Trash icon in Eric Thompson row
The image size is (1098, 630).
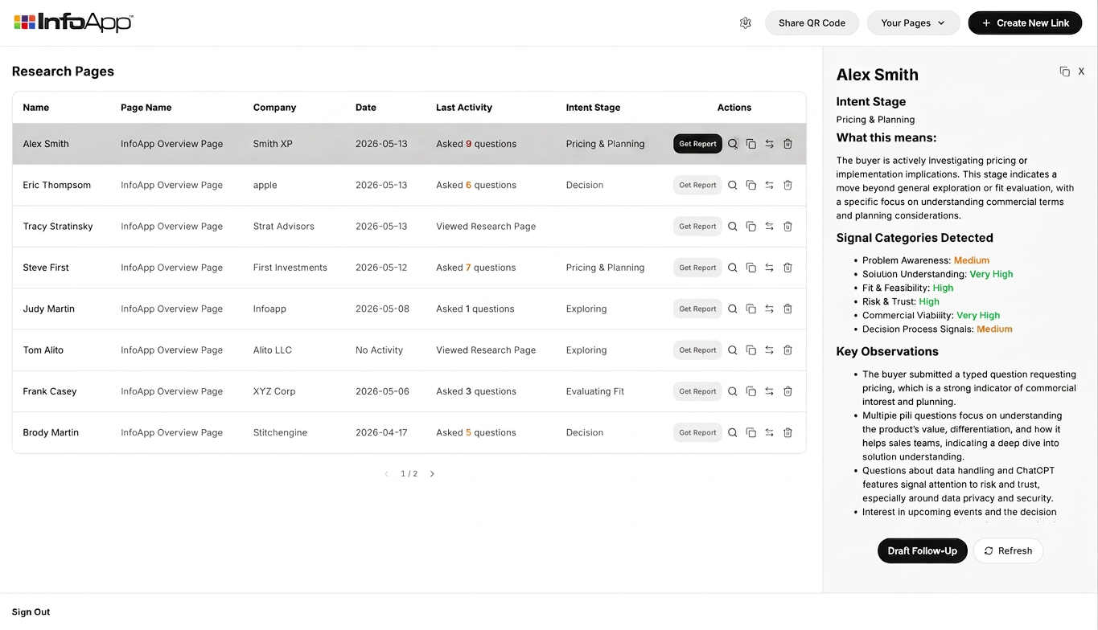788,185
